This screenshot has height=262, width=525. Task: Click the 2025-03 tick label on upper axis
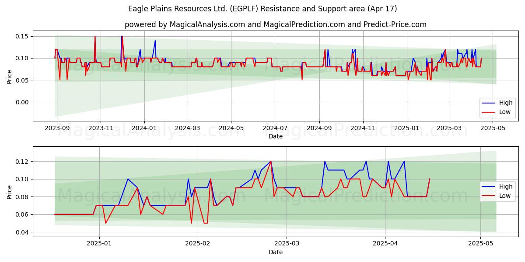tap(449, 128)
